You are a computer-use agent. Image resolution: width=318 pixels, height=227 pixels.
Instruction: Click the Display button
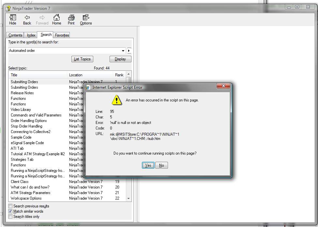120,59
